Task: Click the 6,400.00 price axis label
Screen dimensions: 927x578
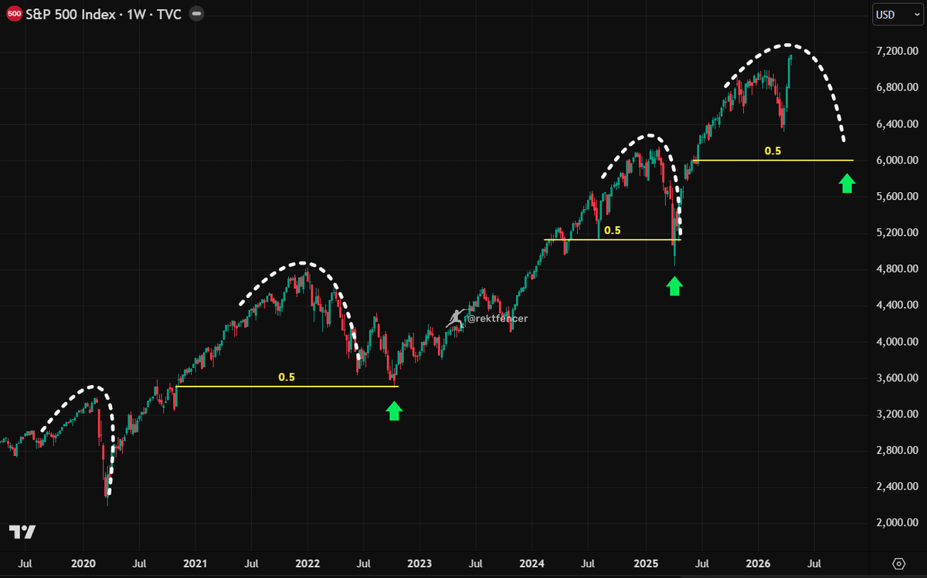Action: click(898, 124)
